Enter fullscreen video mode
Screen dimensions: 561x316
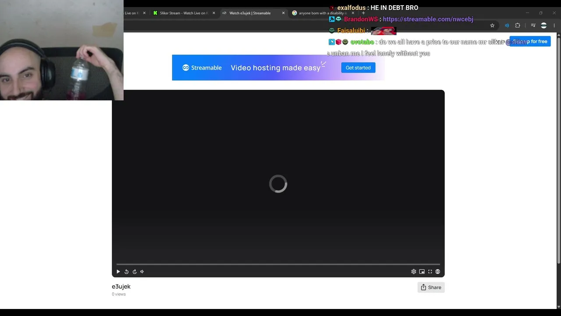click(430, 272)
